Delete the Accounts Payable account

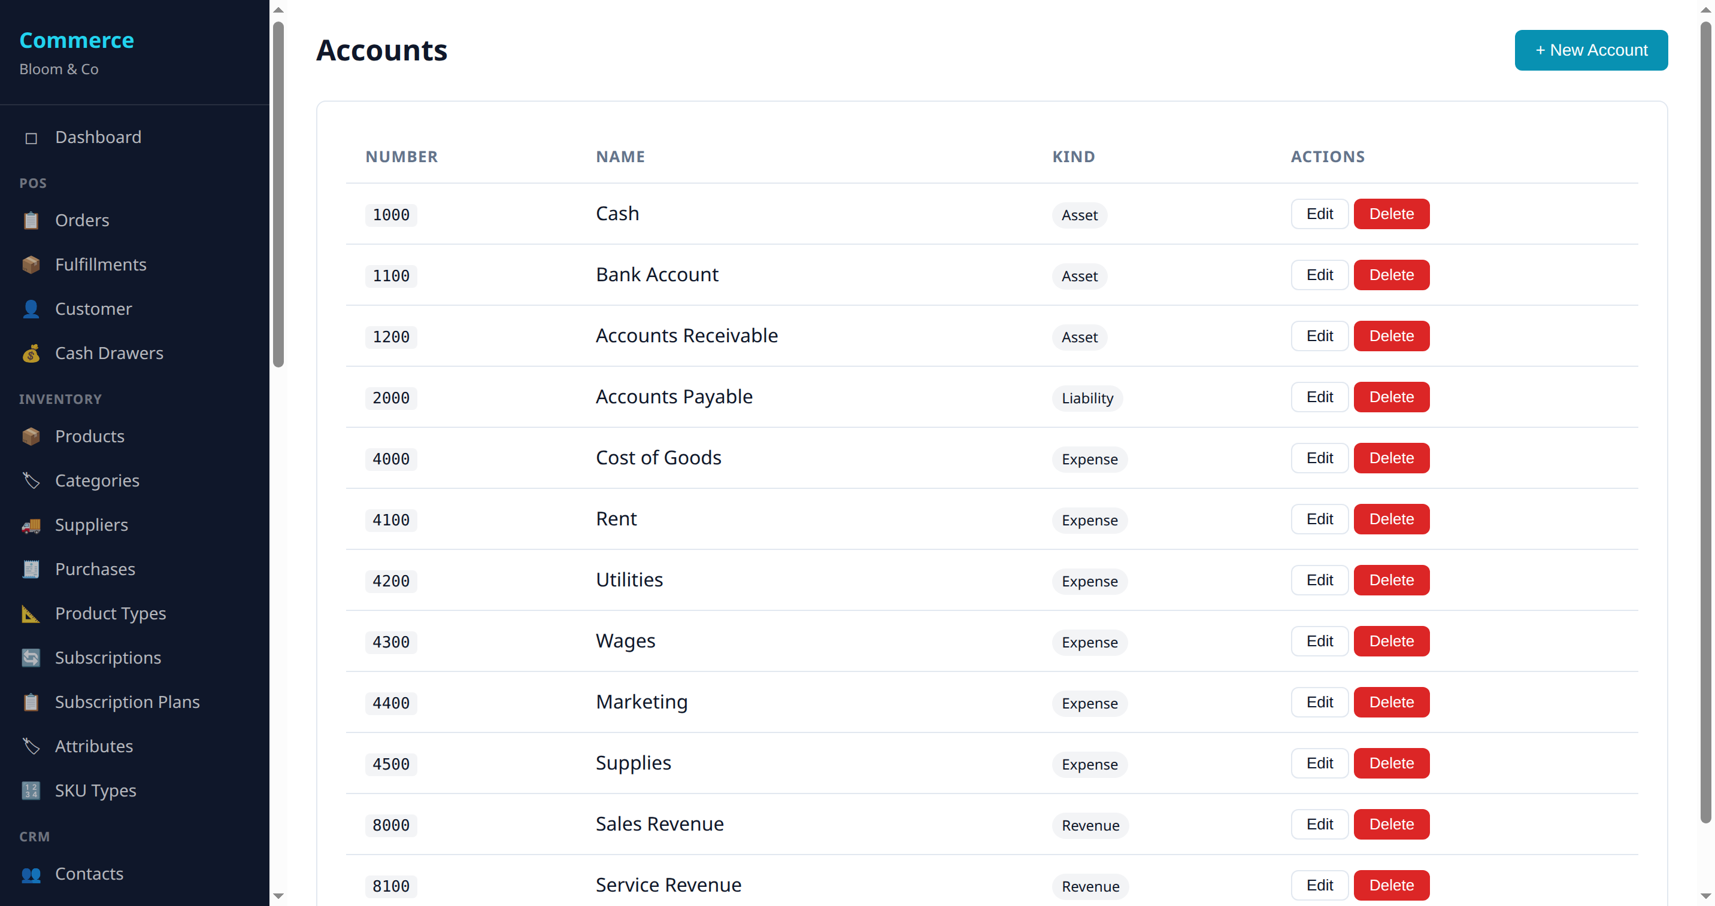click(1391, 397)
